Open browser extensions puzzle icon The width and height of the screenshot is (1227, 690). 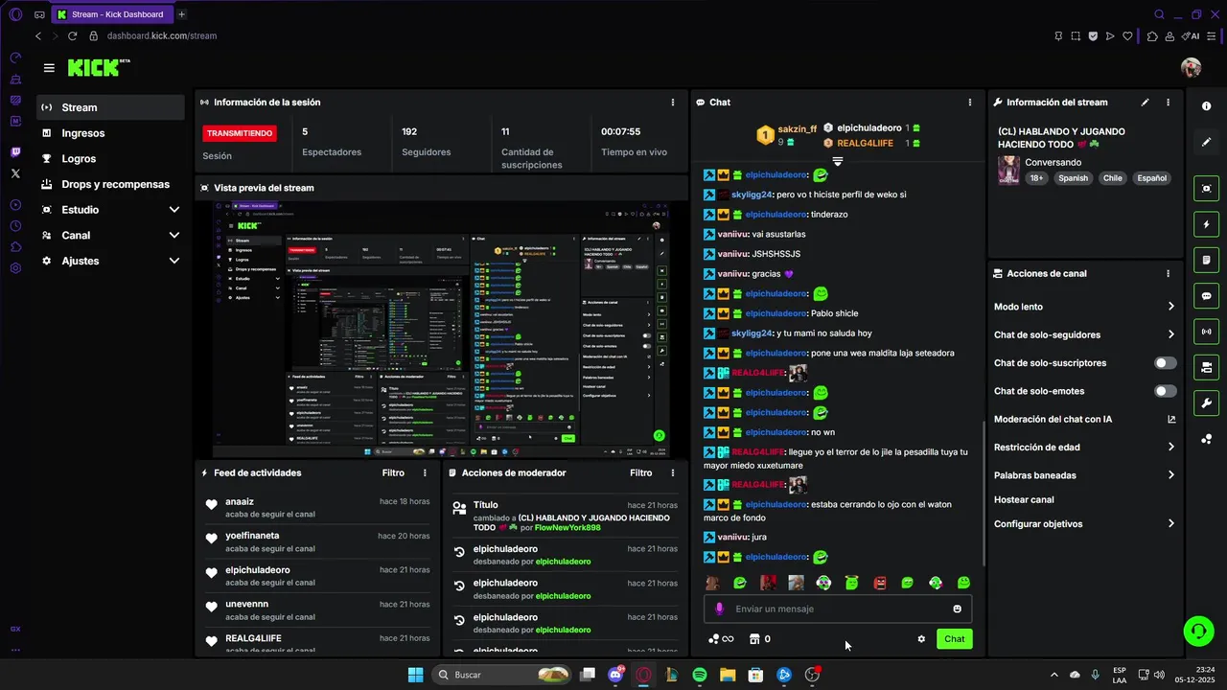1152,36
